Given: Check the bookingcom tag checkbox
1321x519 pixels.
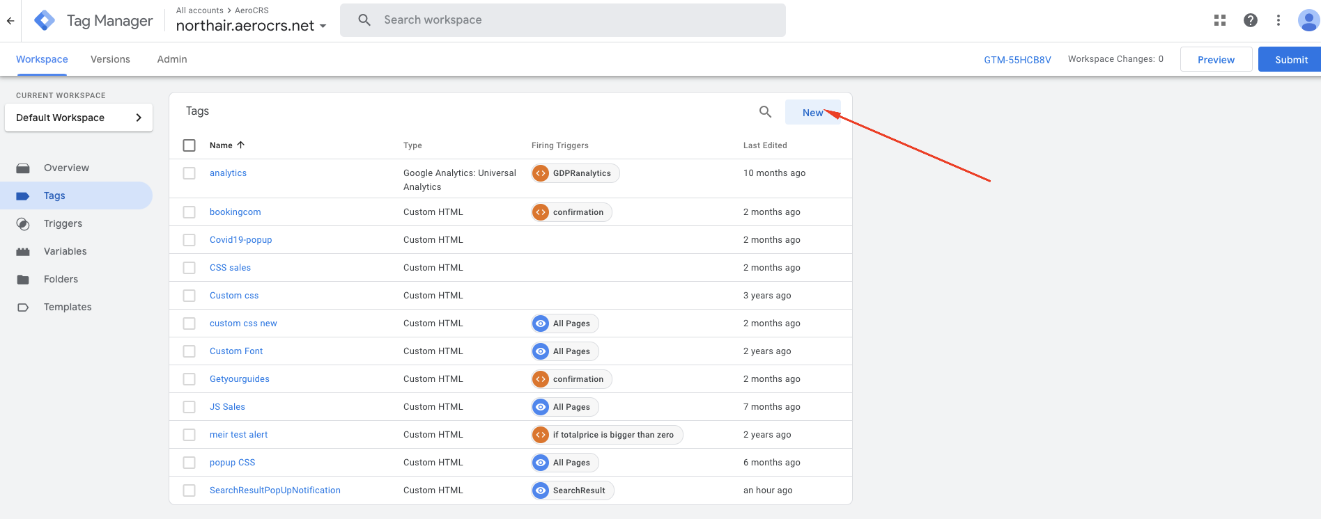Looking at the screenshot, I should [189, 212].
